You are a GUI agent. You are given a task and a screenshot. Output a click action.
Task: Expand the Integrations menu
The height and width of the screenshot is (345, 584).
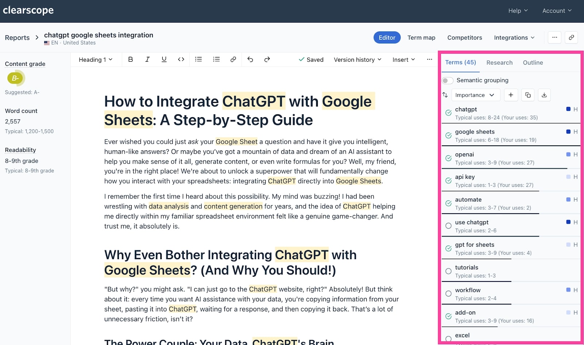point(514,38)
